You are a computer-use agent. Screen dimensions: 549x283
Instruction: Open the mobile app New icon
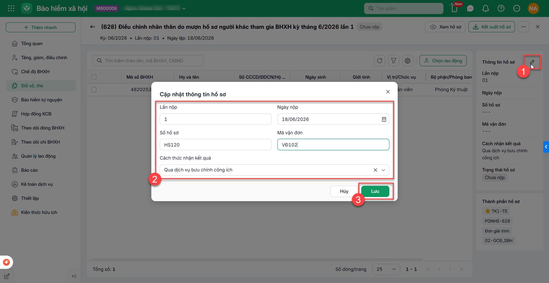(455, 8)
